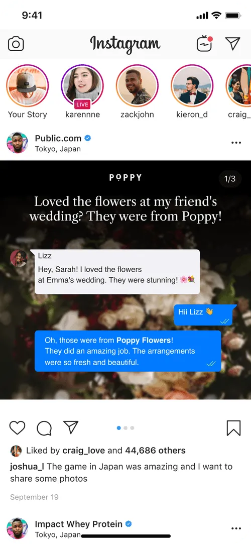Open more options for Impact Whey Protein post
This screenshot has width=251, height=544.
tap(236, 528)
